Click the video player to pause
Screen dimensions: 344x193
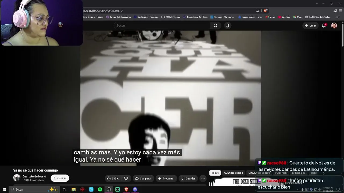click(x=171, y=98)
